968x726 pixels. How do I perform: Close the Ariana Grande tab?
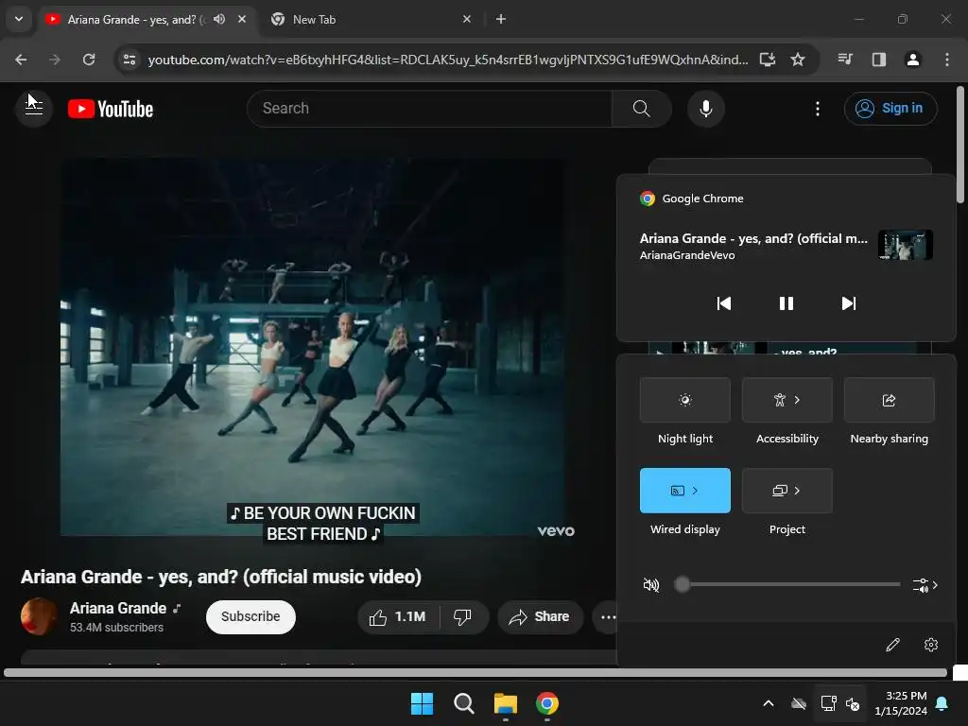(x=242, y=19)
